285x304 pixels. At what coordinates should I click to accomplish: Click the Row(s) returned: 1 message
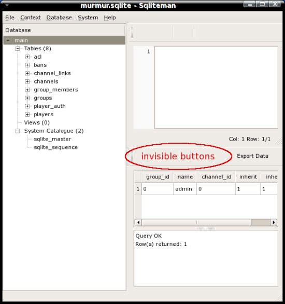pos(161,244)
